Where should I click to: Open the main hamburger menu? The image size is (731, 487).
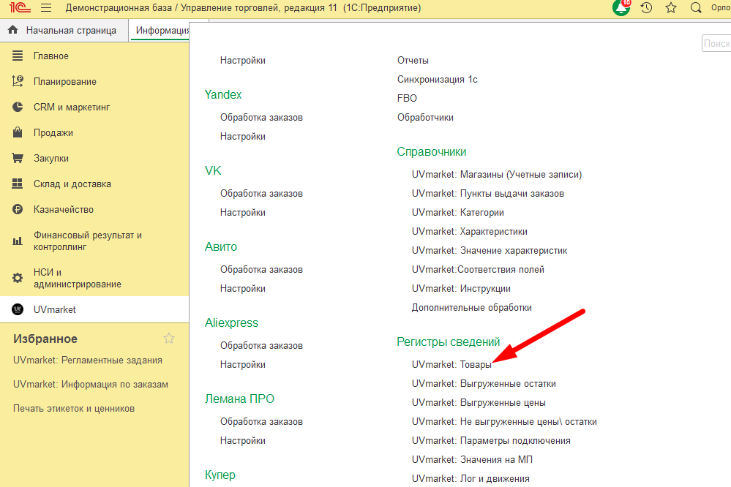tap(45, 8)
